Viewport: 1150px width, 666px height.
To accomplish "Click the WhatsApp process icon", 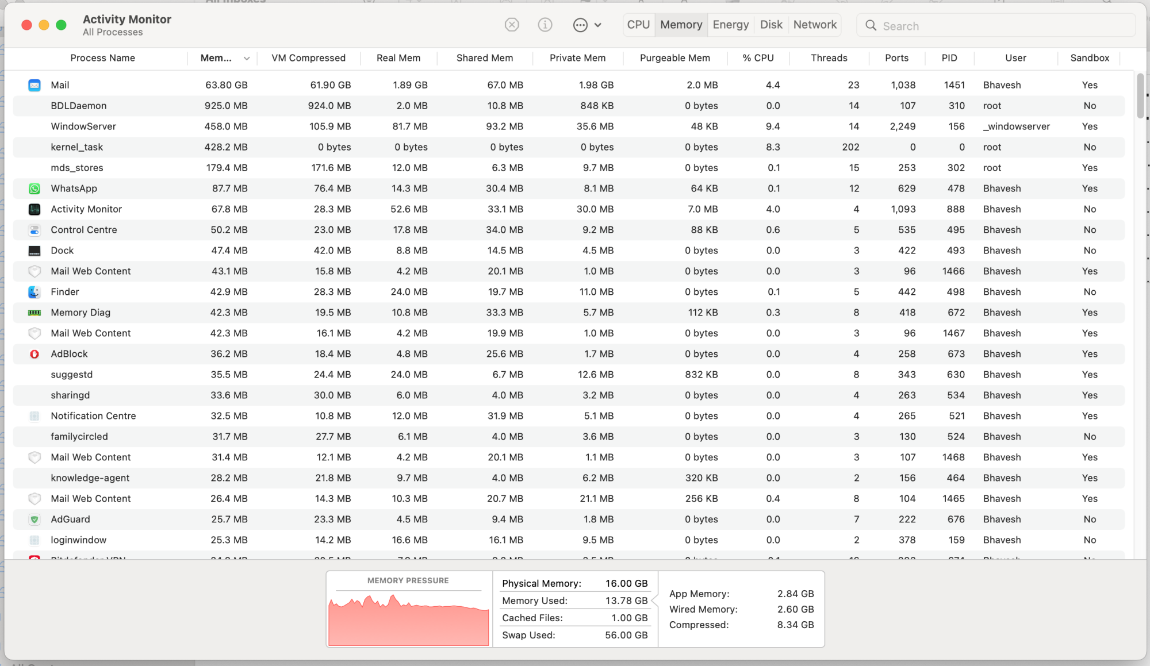I will [x=34, y=188].
